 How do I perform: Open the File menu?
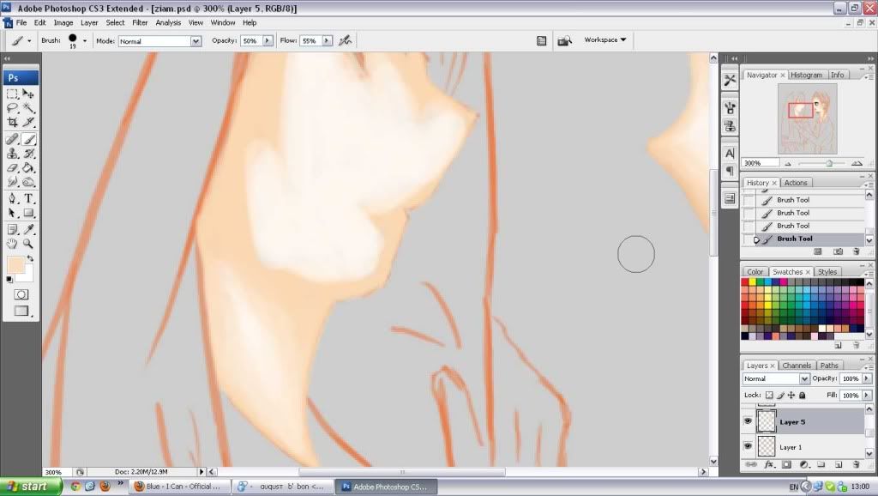click(21, 23)
